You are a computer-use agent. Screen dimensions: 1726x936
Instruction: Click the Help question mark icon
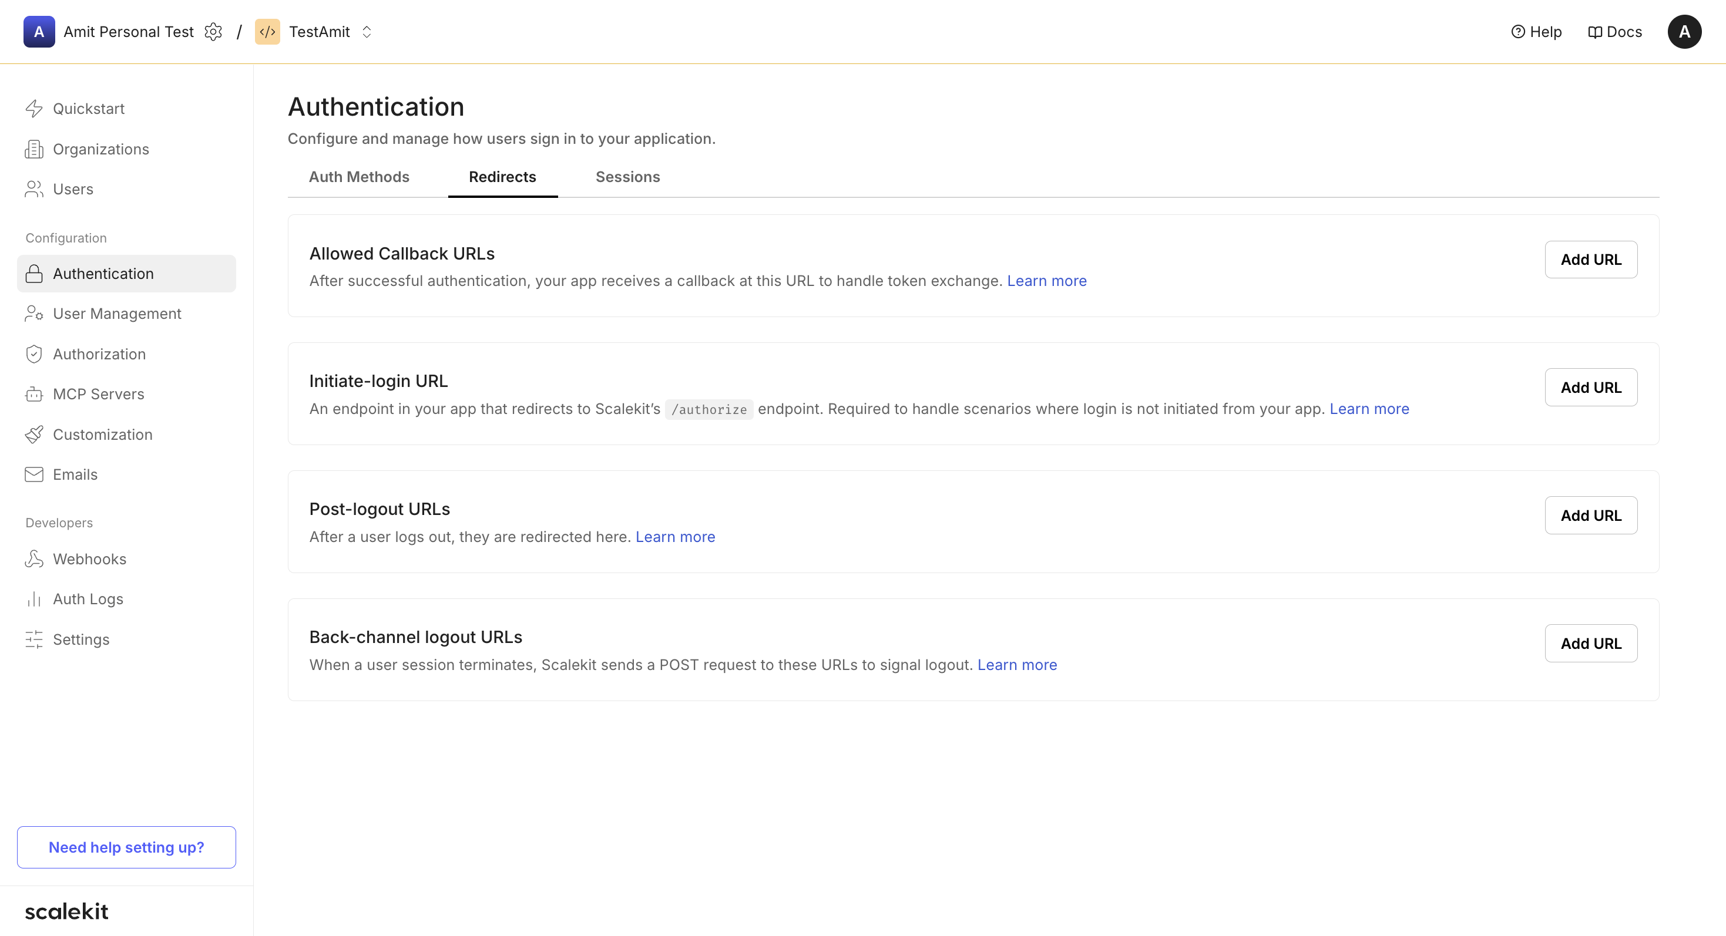[x=1518, y=32]
